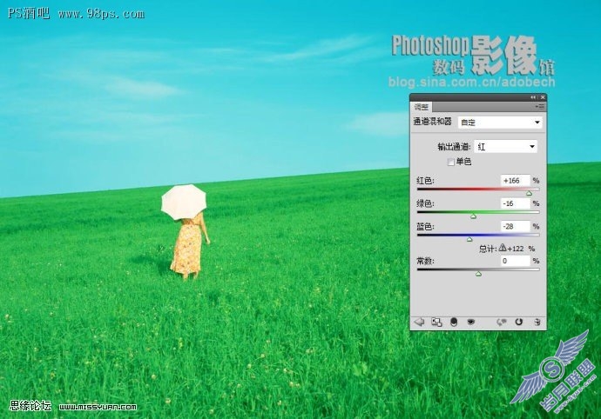Click the 常数 slider handle

[x=478, y=274]
